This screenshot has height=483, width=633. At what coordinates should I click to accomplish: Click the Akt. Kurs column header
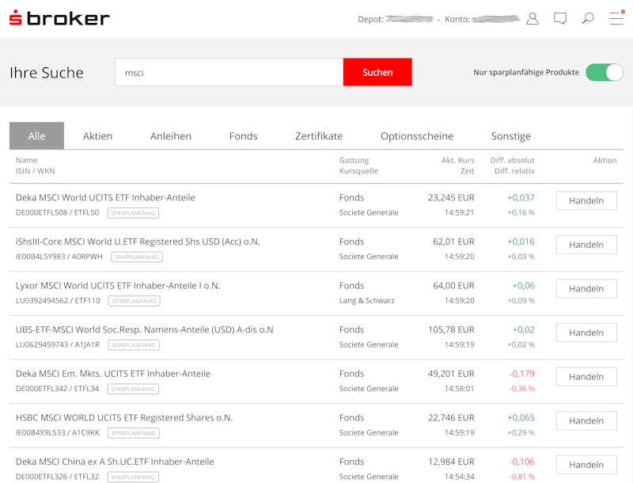pos(458,160)
